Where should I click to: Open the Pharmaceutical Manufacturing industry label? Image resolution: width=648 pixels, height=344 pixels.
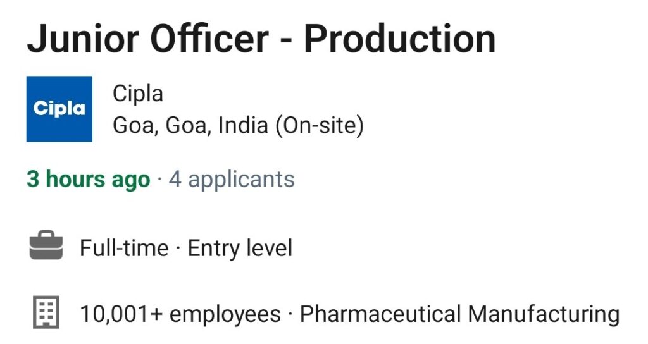[x=459, y=314]
